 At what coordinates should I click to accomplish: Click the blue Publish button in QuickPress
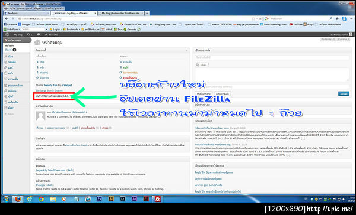pos(344,93)
